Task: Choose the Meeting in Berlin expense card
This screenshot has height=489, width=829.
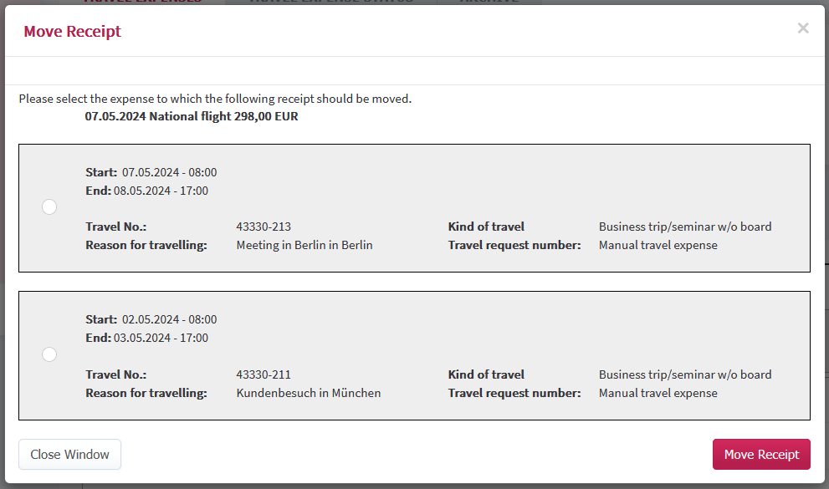Action: (x=415, y=208)
